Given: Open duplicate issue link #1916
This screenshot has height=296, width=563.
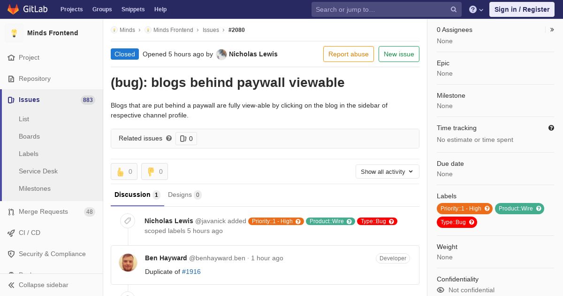Looking at the screenshot, I should (191, 272).
